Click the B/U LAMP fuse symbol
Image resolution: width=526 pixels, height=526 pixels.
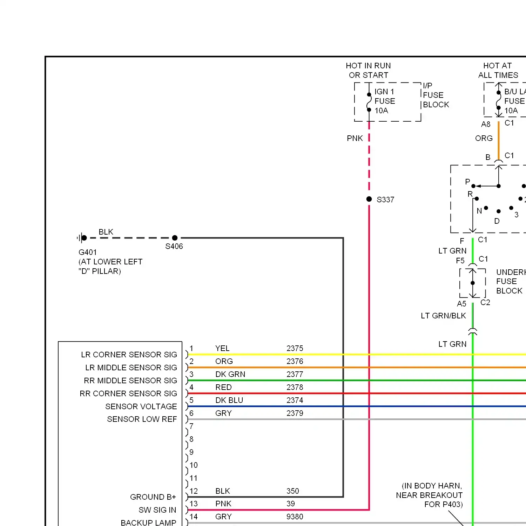499,101
